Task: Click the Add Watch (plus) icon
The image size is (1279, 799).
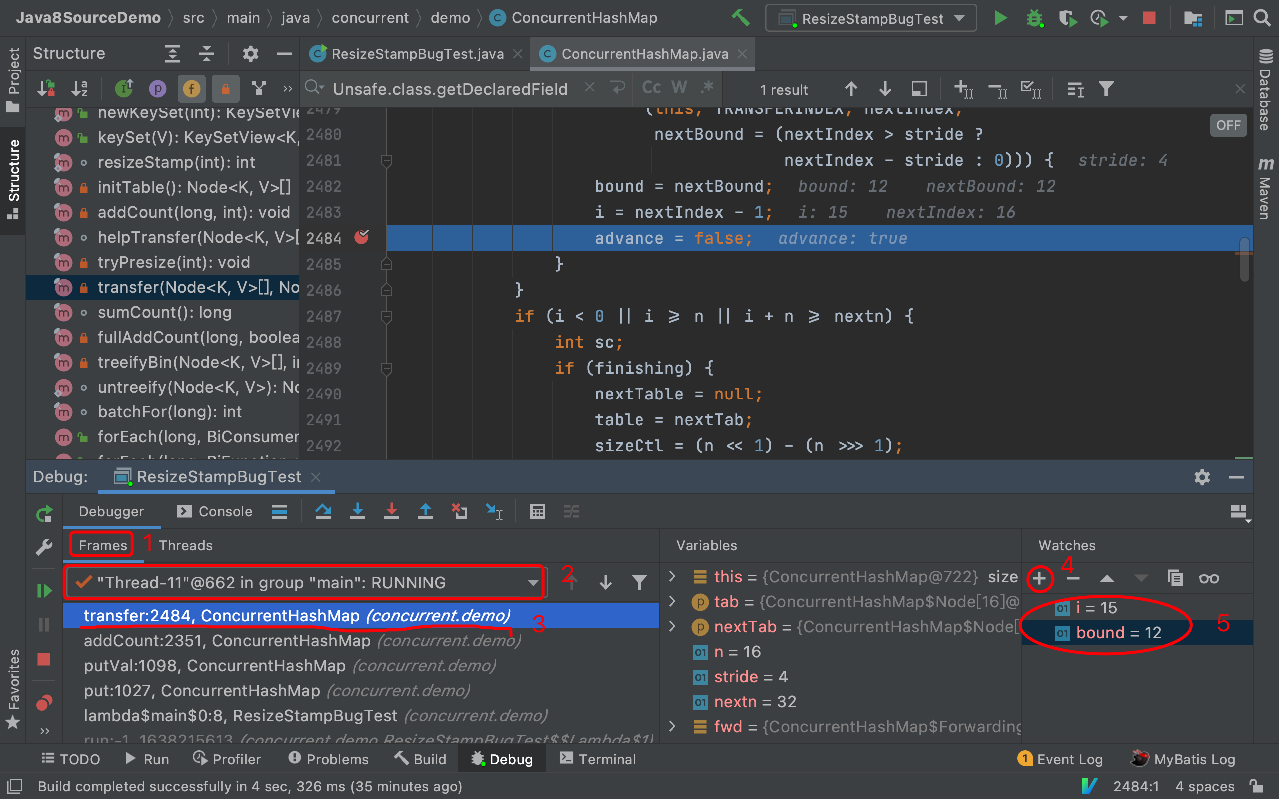Action: click(1041, 577)
